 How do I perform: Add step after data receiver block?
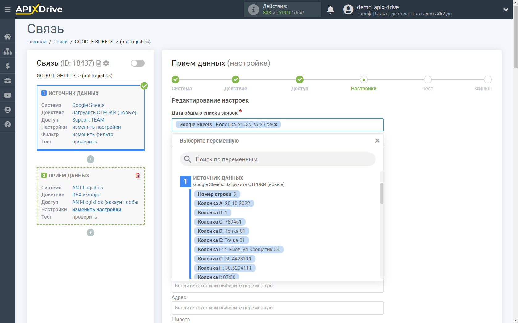(x=90, y=232)
